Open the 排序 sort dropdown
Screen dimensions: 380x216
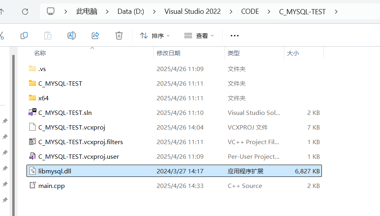pyautogui.click(x=155, y=36)
